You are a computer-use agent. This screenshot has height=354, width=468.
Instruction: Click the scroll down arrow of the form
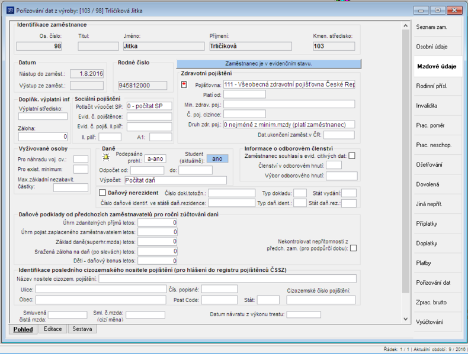405,319
